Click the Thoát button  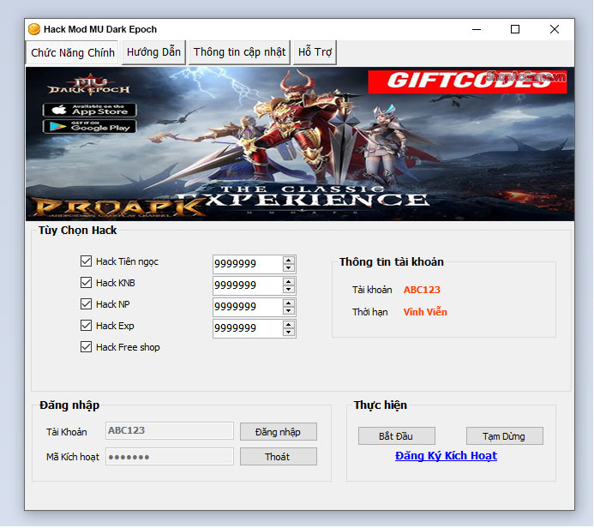(279, 457)
